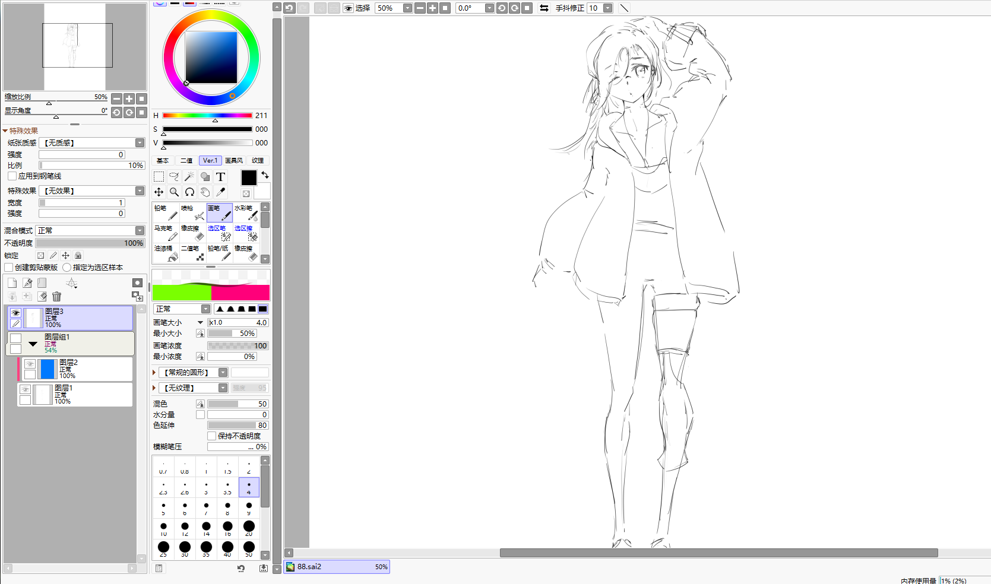This screenshot has height=584, width=991.
Task: Enable 创建剪贴蒙版 checkbox
Action: 9,268
